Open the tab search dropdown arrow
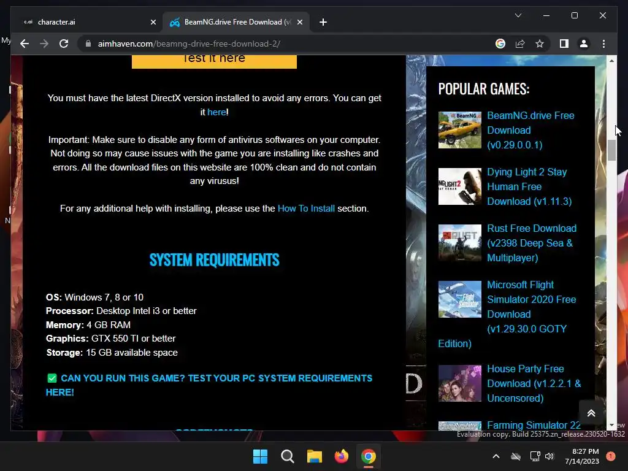 pyautogui.click(x=518, y=15)
